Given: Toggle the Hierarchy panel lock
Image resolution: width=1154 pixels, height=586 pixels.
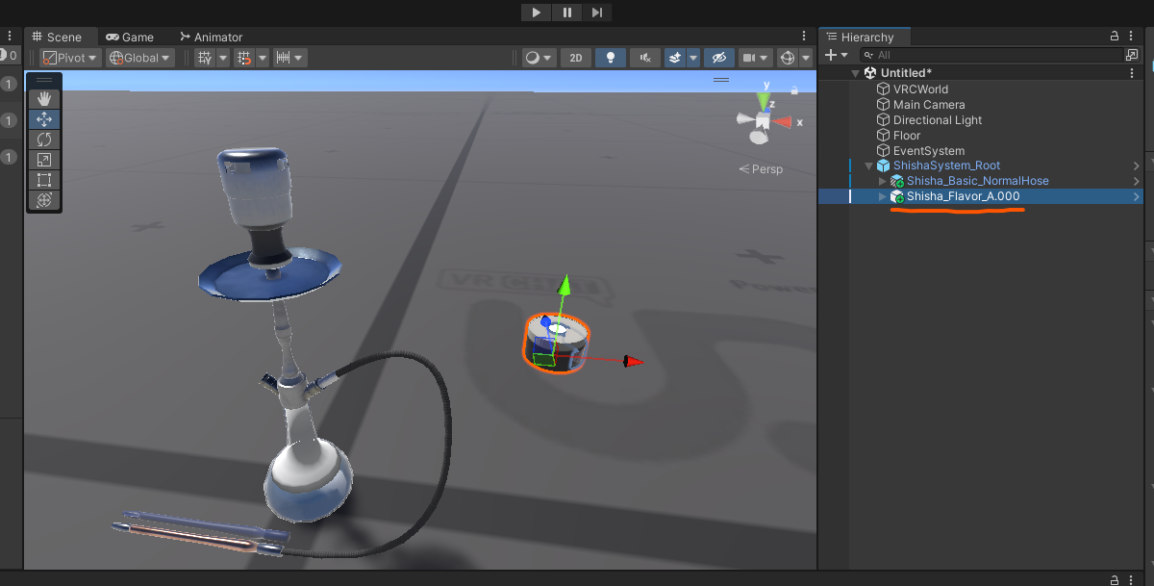Looking at the screenshot, I should [x=1115, y=37].
